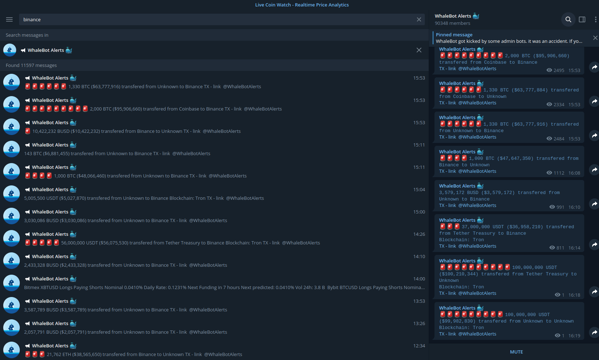This screenshot has width=599, height=360.
Task: Dismiss the pinned message bar
Action: tap(595, 38)
